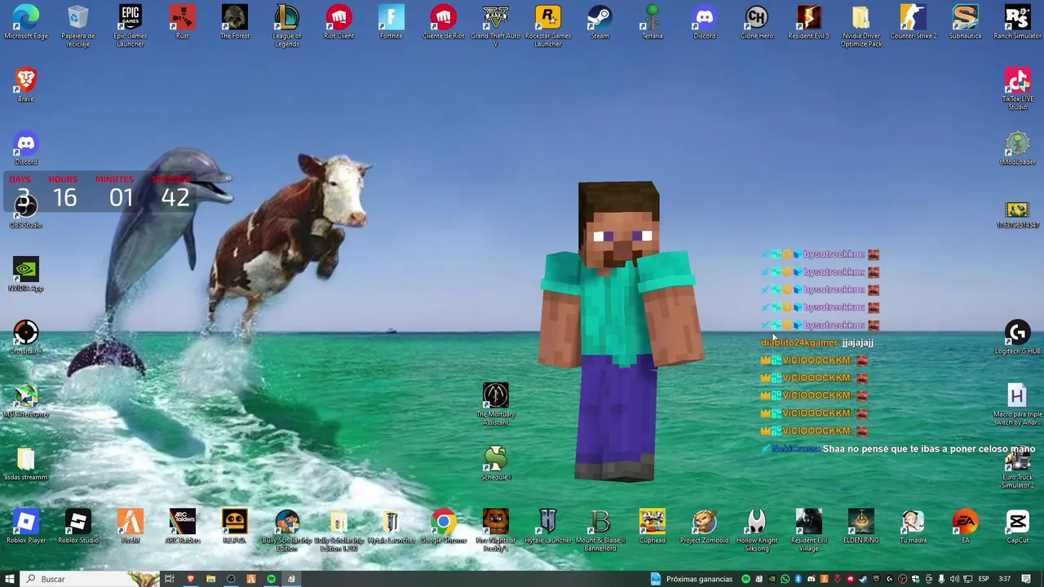Select the Rockstar Games Launcher icon

point(548,26)
